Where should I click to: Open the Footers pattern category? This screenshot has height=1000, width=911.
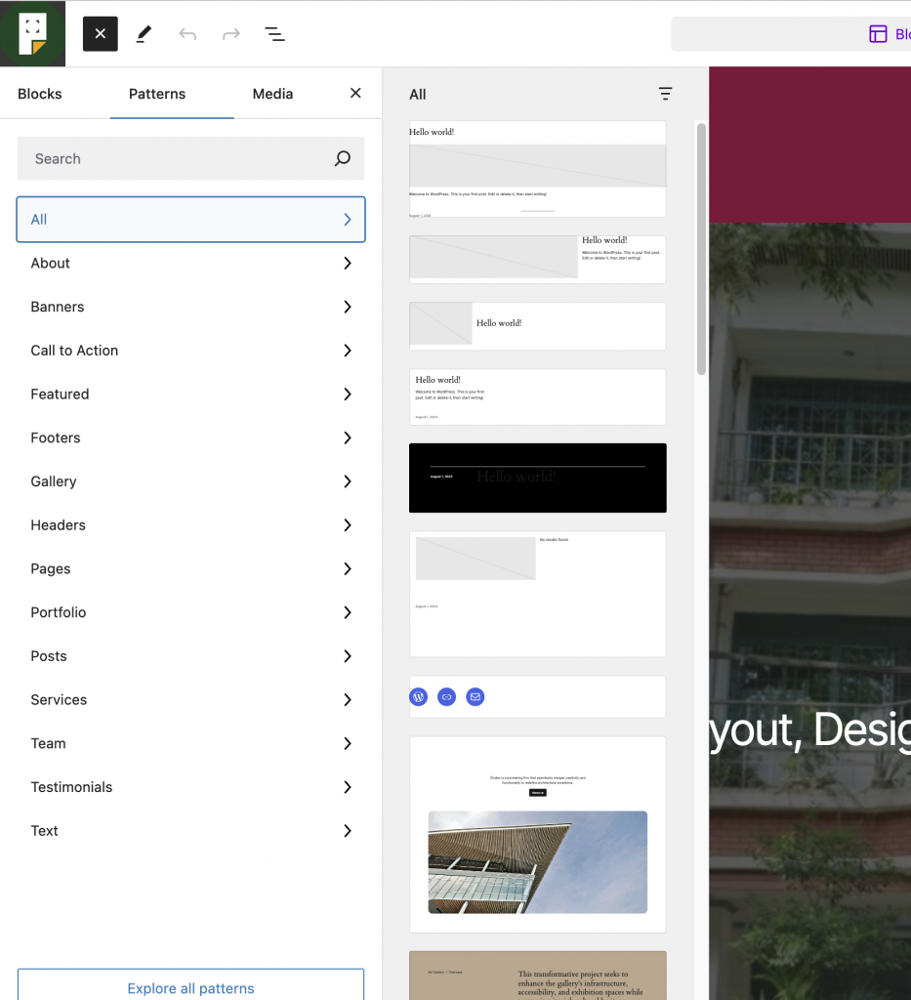[x=190, y=438]
